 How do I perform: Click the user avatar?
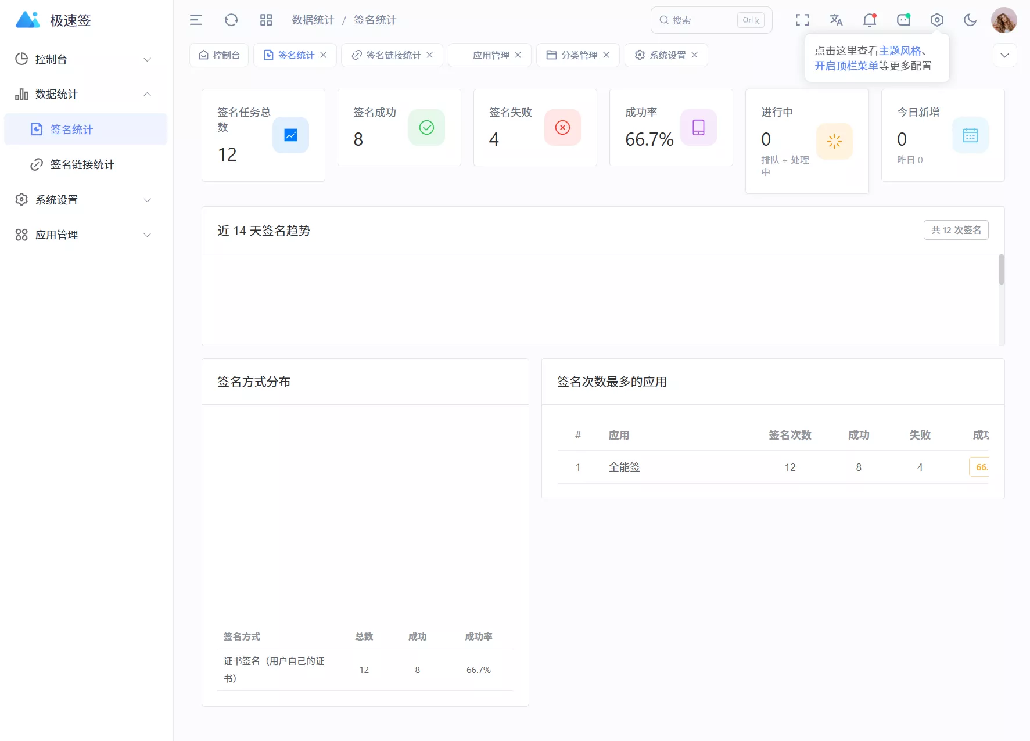coord(1004,20)
